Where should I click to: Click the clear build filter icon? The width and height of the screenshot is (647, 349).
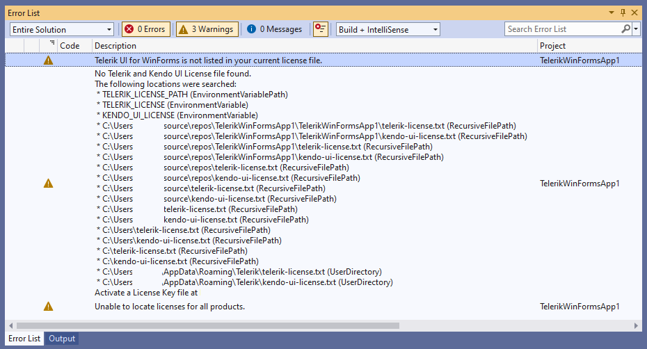pos(320,29)
